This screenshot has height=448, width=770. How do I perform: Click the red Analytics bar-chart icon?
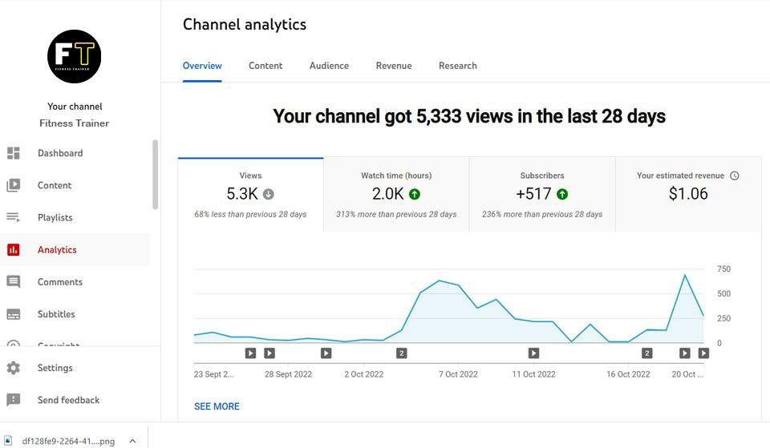[x=14, y=250]
